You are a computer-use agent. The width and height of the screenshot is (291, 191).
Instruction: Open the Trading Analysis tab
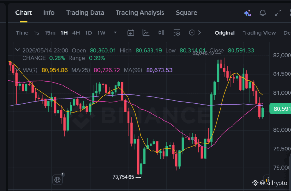pos(140,13)
